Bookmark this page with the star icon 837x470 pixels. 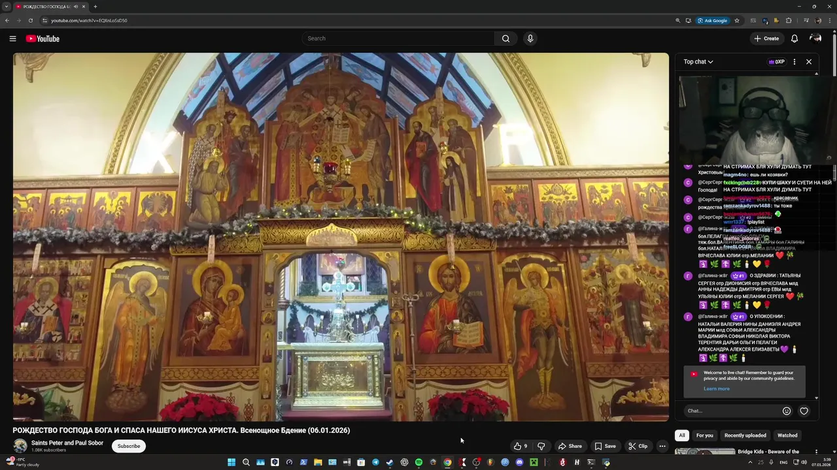click(737, 20)
